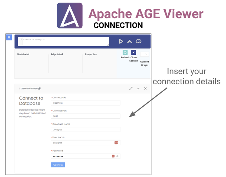Click the Refresh icon button
The image size is (226, 177).
(x=125, y=53)
